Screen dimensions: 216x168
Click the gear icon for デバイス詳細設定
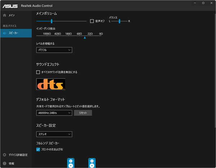5,155
